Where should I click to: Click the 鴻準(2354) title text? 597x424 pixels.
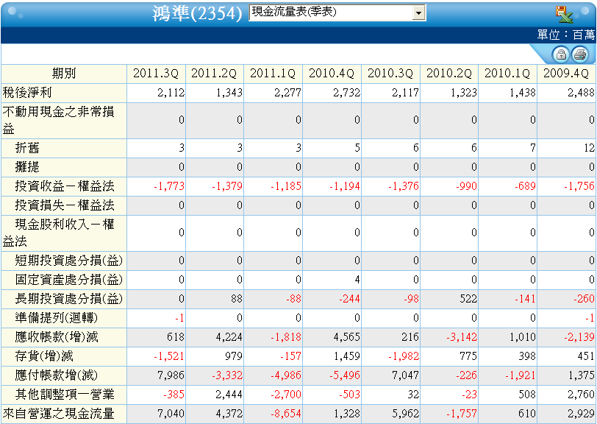click(x=197, y=14)
